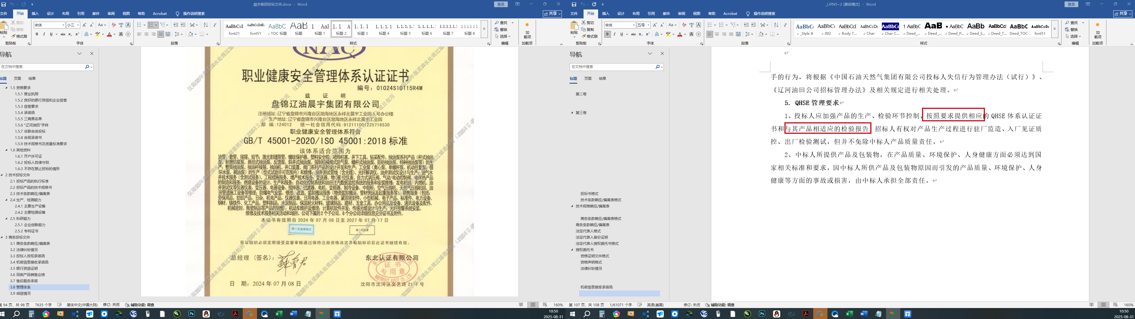Open 选择 dropdown in 晨宇集团投标文件 window

(x=503, y=36)
